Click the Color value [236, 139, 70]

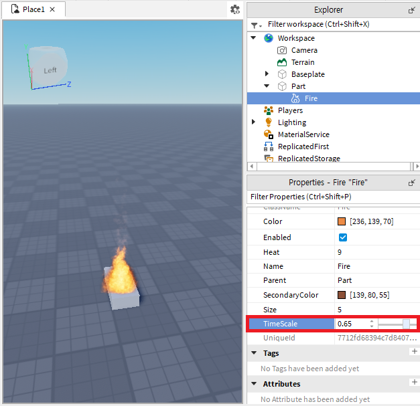[371, 221]
